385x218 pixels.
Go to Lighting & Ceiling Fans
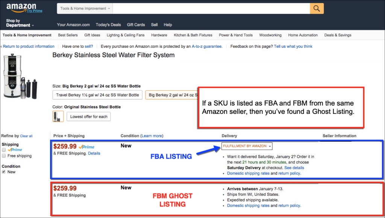coord(126,35)
